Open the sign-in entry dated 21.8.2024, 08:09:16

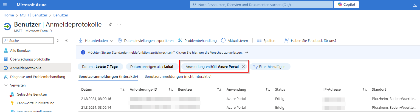click(x=249, y=99)
